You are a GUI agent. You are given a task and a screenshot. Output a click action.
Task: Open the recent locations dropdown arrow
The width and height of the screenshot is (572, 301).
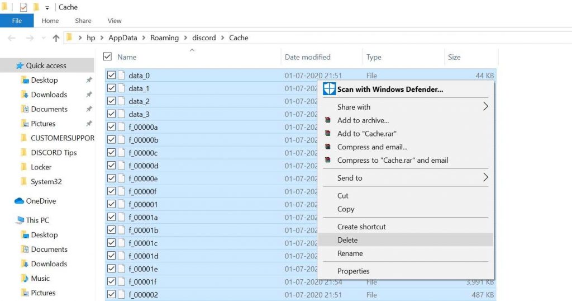pyautogui.click(x=44, y=38)
